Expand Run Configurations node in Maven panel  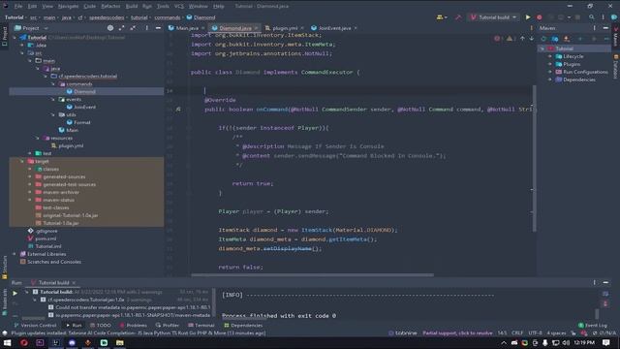tap(550, 72)
